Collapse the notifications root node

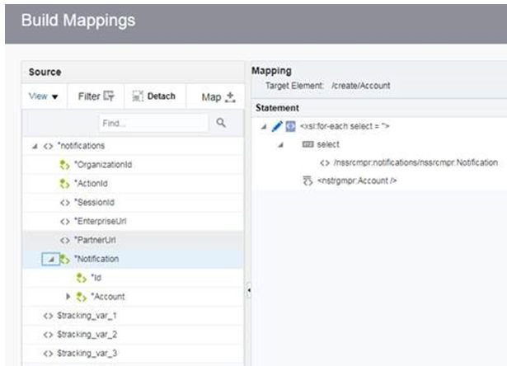pyautogui.click(x=35, y=147)
